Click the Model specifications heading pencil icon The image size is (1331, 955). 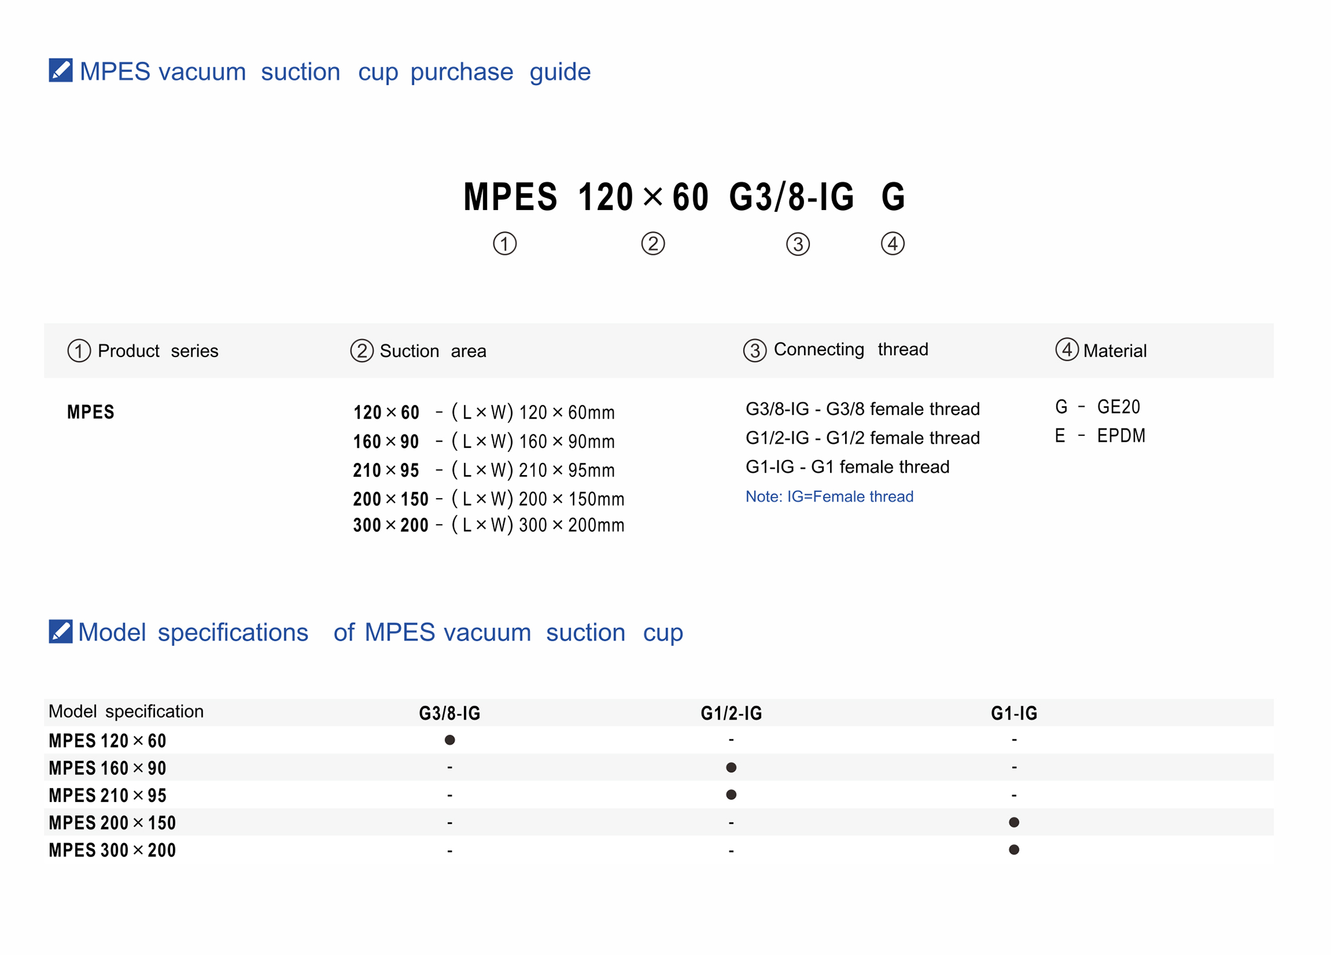tap(60, 631)
